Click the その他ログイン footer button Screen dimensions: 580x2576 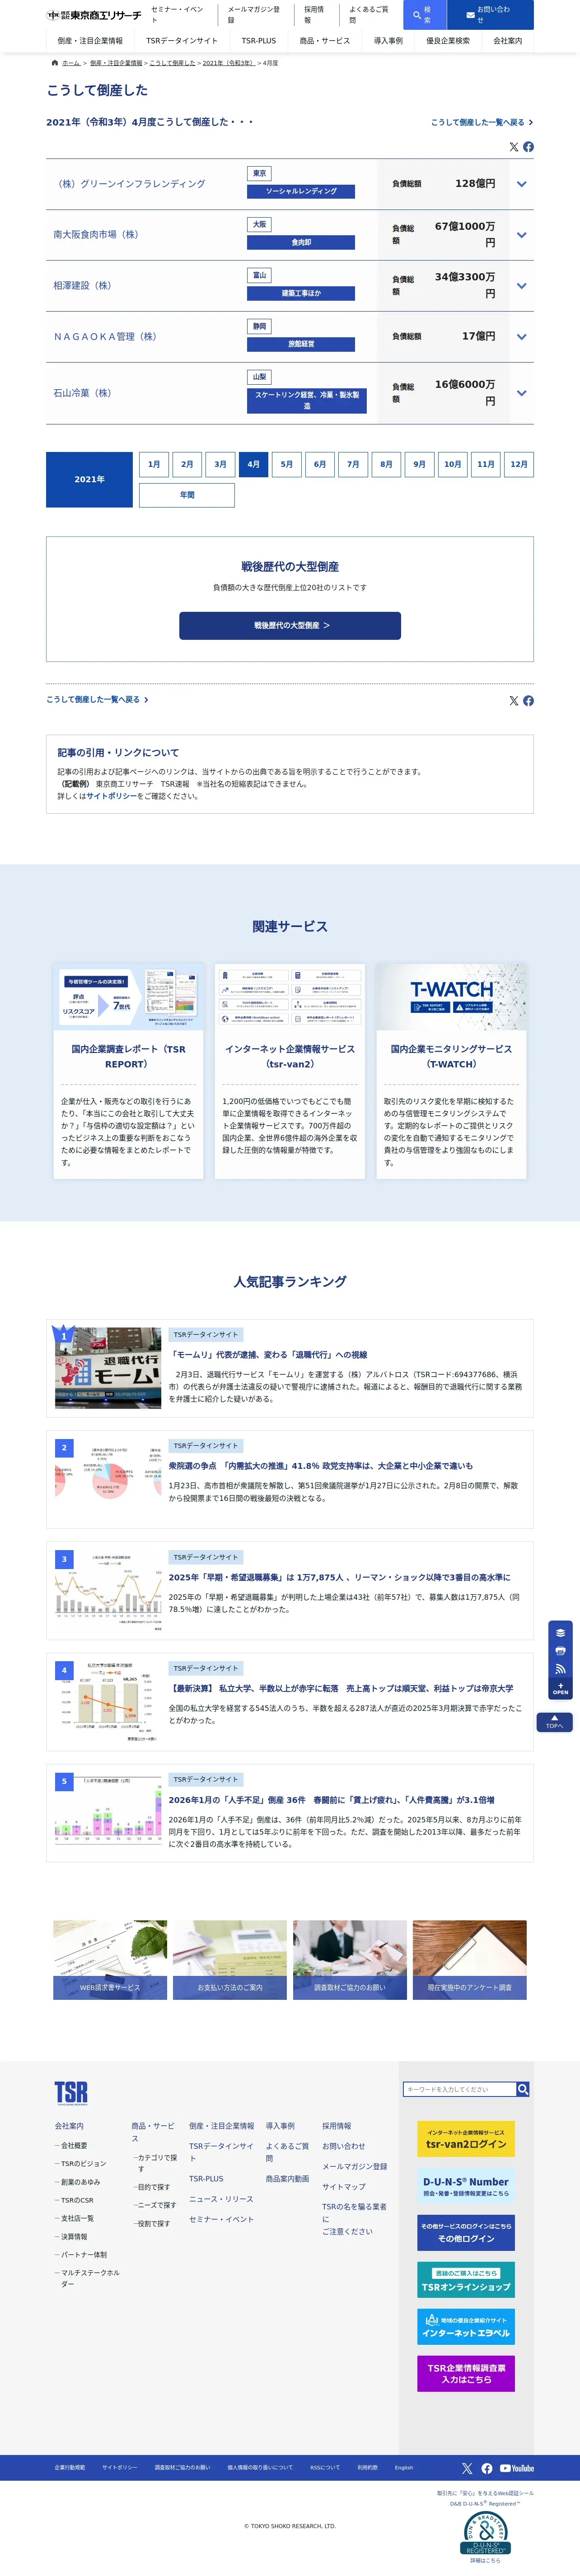[466, 2232]
